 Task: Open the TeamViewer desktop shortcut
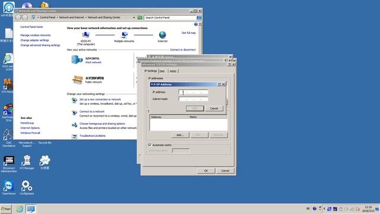coord(8,187)
